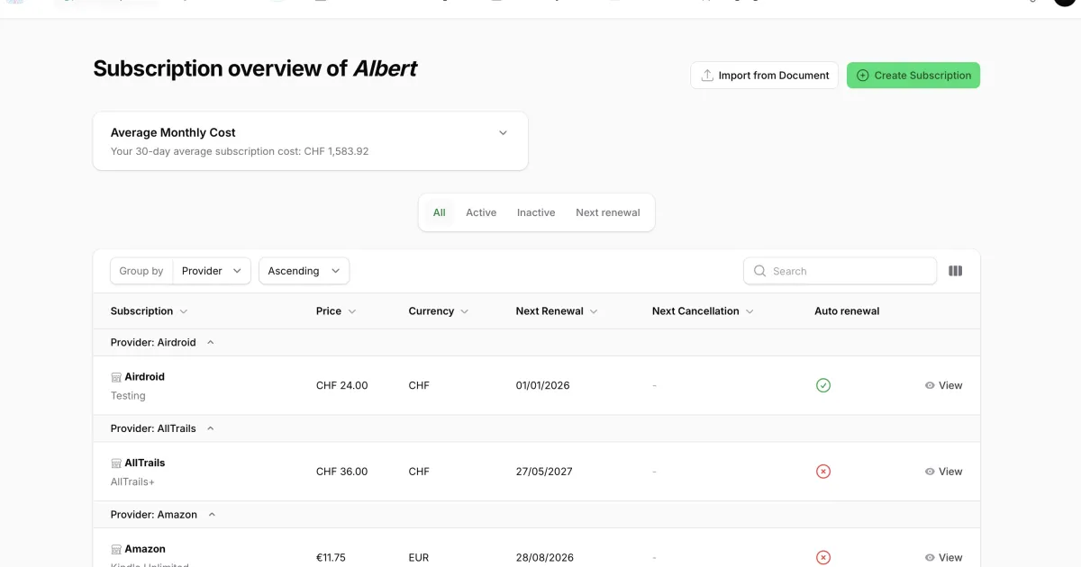
Task: Sort by the Subscription column header
Action: click(149, 311)
